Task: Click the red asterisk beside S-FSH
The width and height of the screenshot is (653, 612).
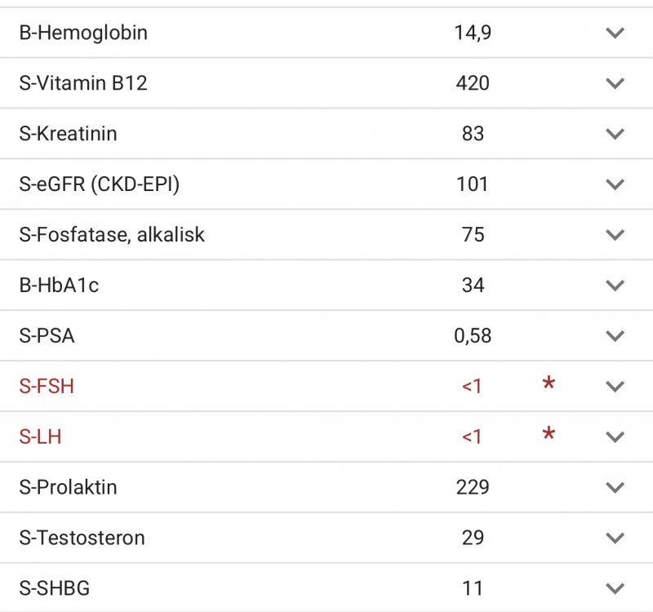Action: pyautogui.click(x=549, y=382)
